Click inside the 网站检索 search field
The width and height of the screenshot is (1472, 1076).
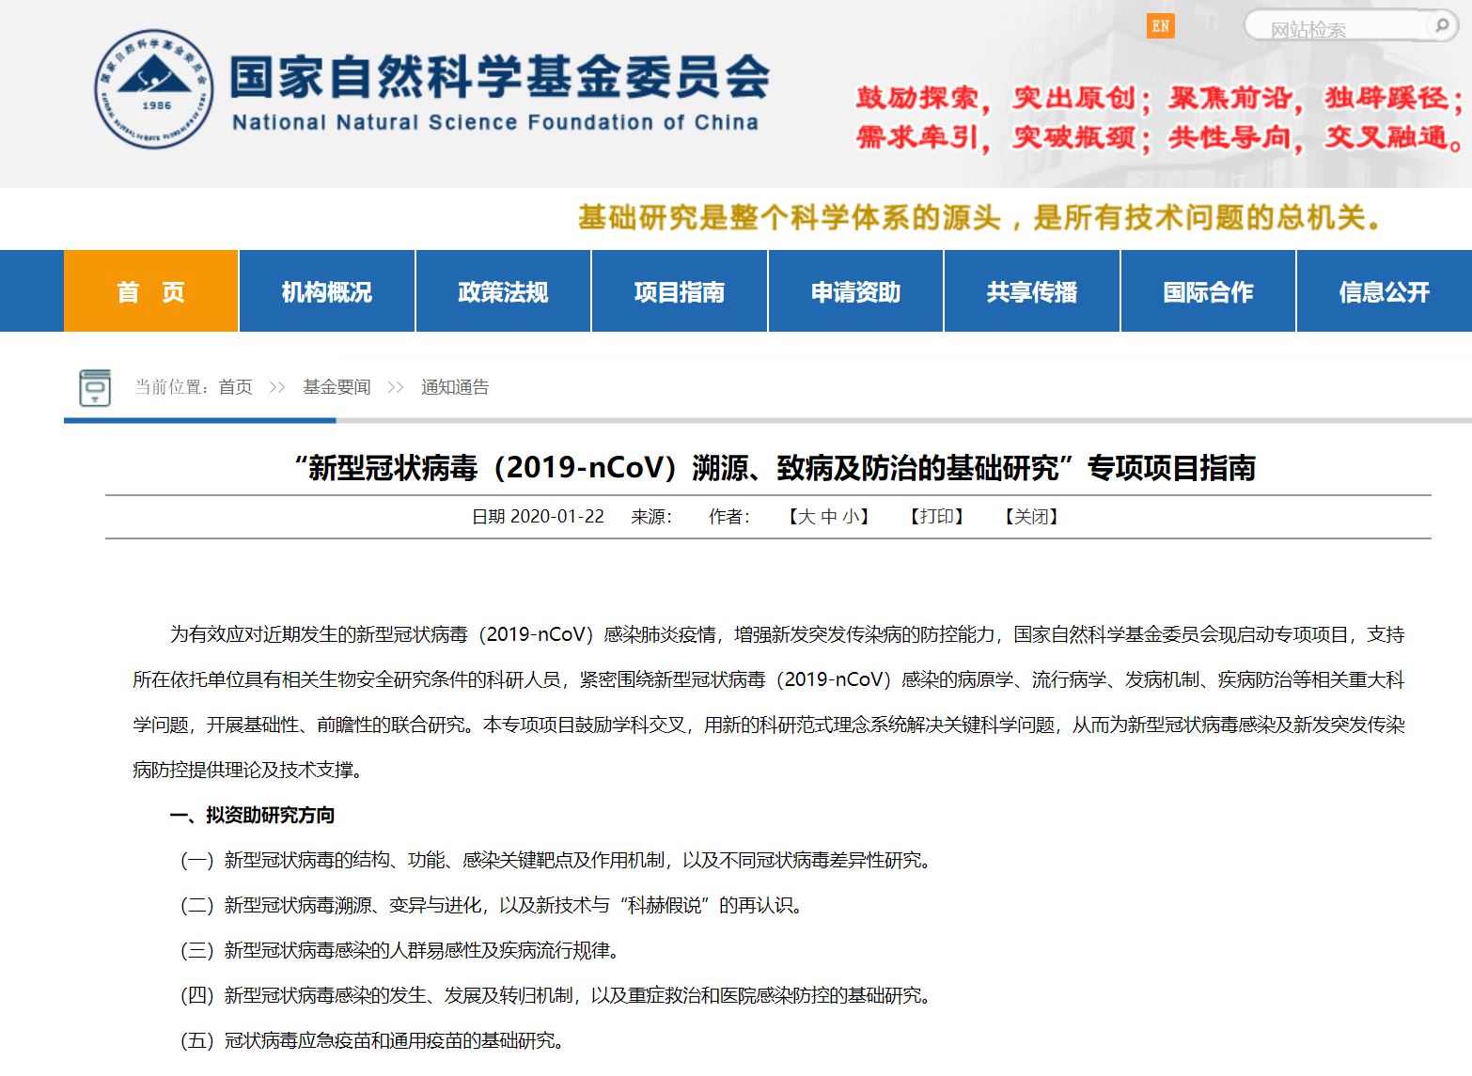point(1335,29)
